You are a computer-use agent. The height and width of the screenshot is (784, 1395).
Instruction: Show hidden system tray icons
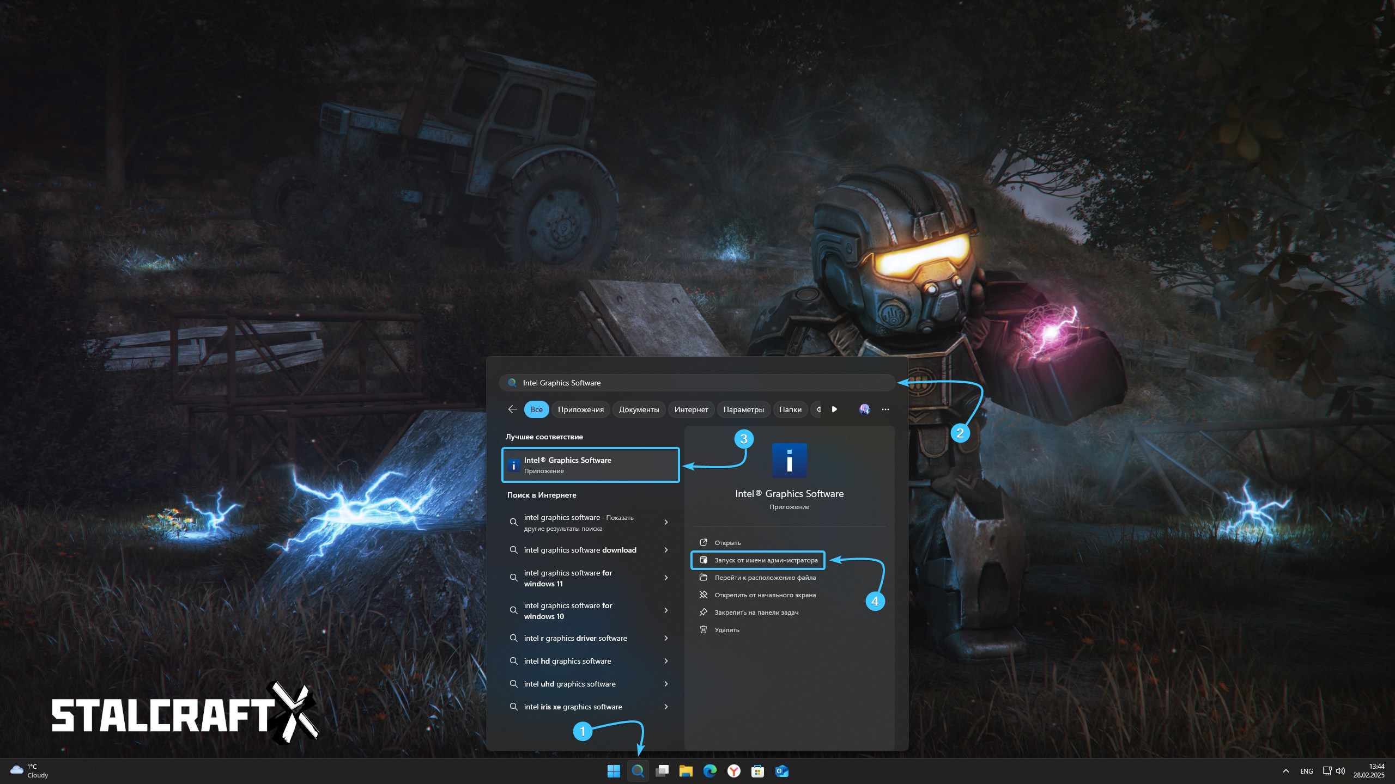(1286, 771)
